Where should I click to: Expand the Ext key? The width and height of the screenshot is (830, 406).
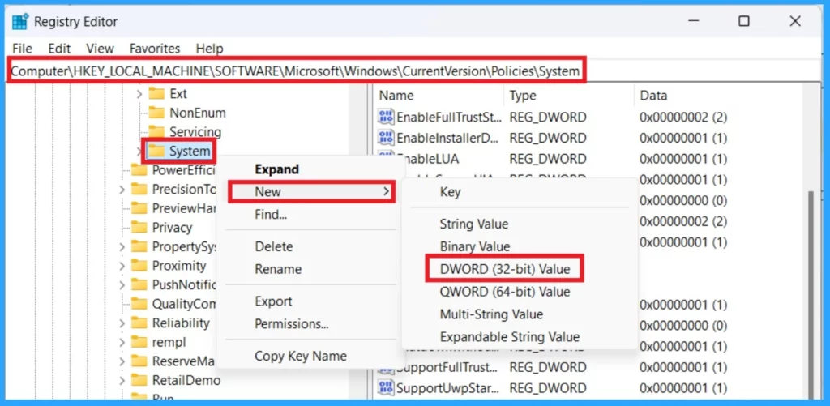(x=139, y=94)
